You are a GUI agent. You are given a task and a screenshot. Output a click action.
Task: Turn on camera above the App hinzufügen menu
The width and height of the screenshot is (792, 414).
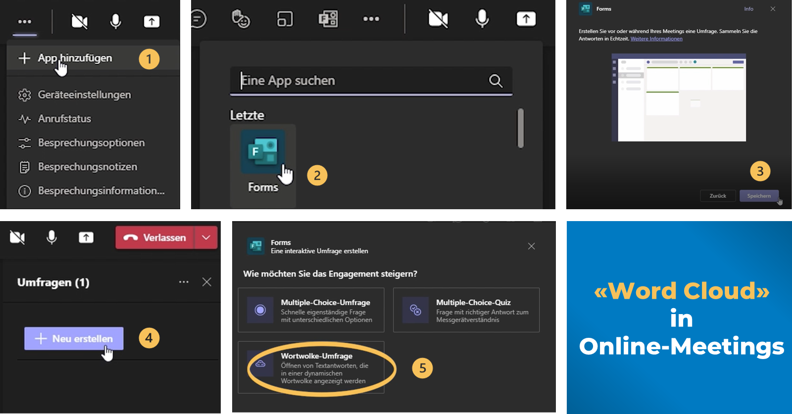pyautogui.click(x=79, y=21)
